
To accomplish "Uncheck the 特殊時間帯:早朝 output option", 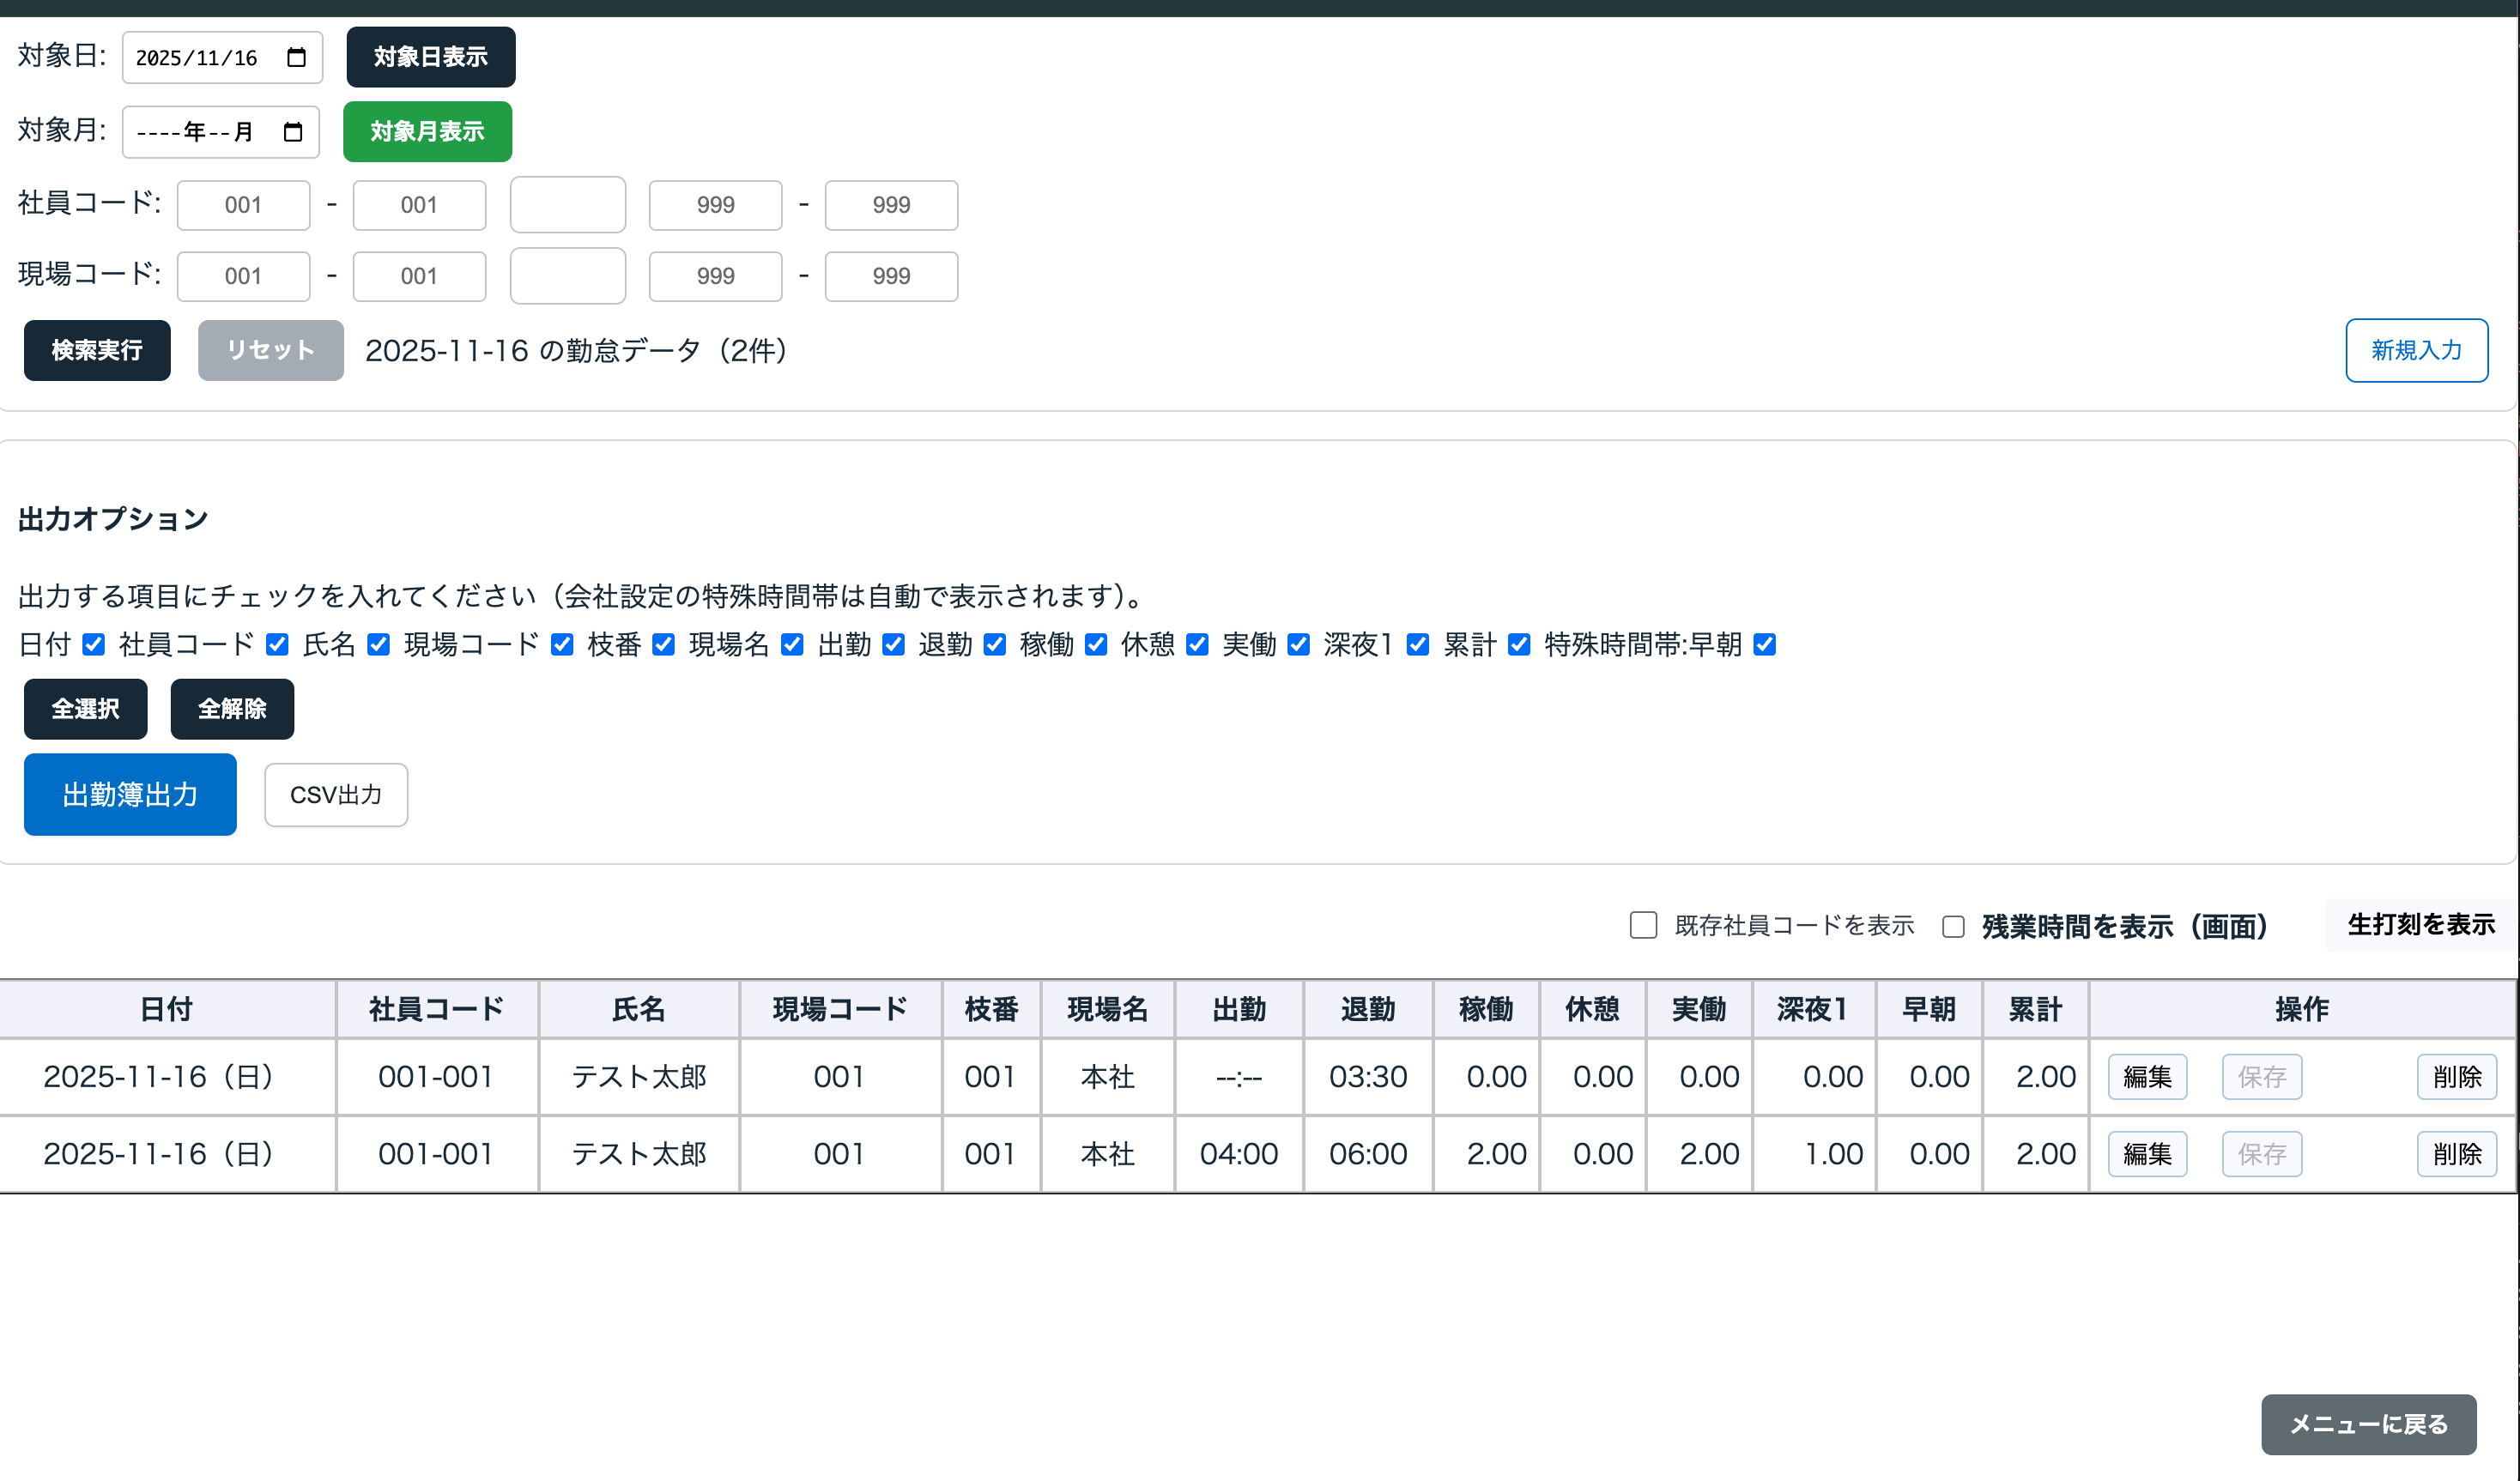I will (1765, 645).
